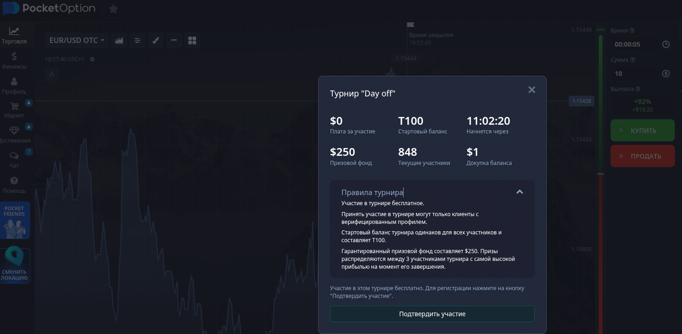682x334 pixels.
Task: Click the Сумма amount input field
Action: 635,74
